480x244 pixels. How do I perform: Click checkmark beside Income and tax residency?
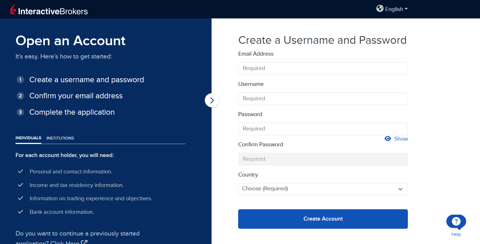tap(20, 185)
